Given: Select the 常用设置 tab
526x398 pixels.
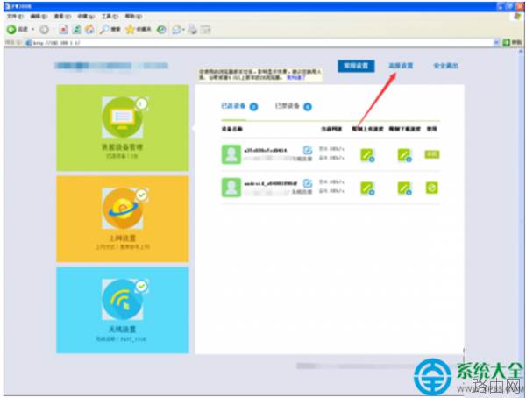Looking at the screenshot, I should coord(356,66).
